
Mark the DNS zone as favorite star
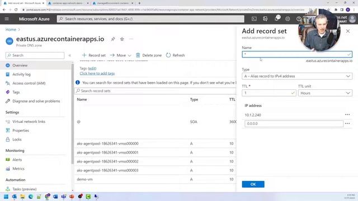click(122, 39)
